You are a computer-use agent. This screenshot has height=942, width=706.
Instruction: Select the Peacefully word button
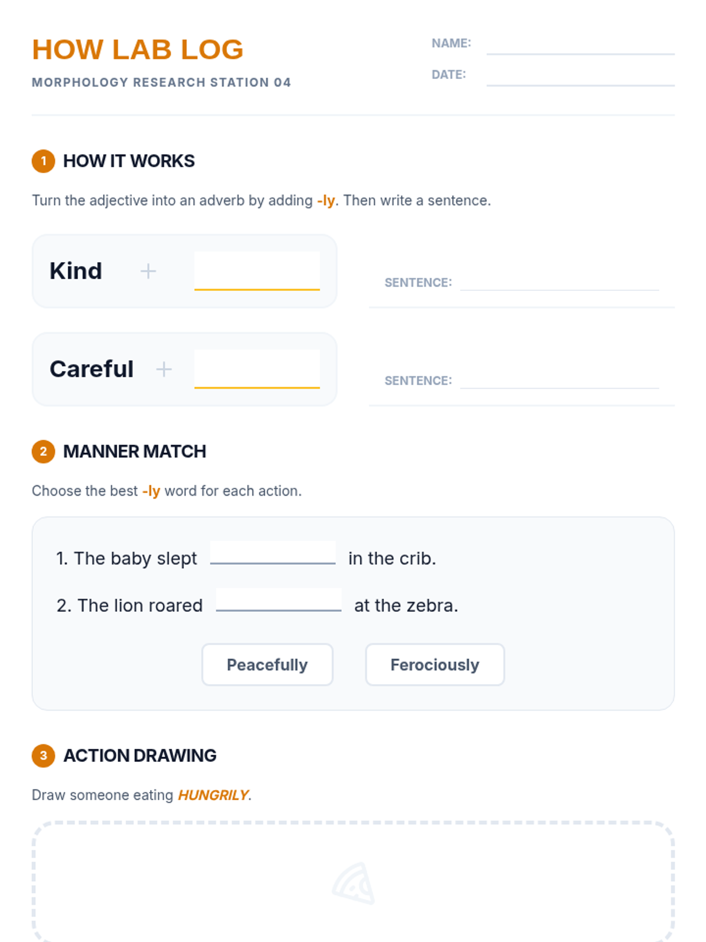[267, 665]
